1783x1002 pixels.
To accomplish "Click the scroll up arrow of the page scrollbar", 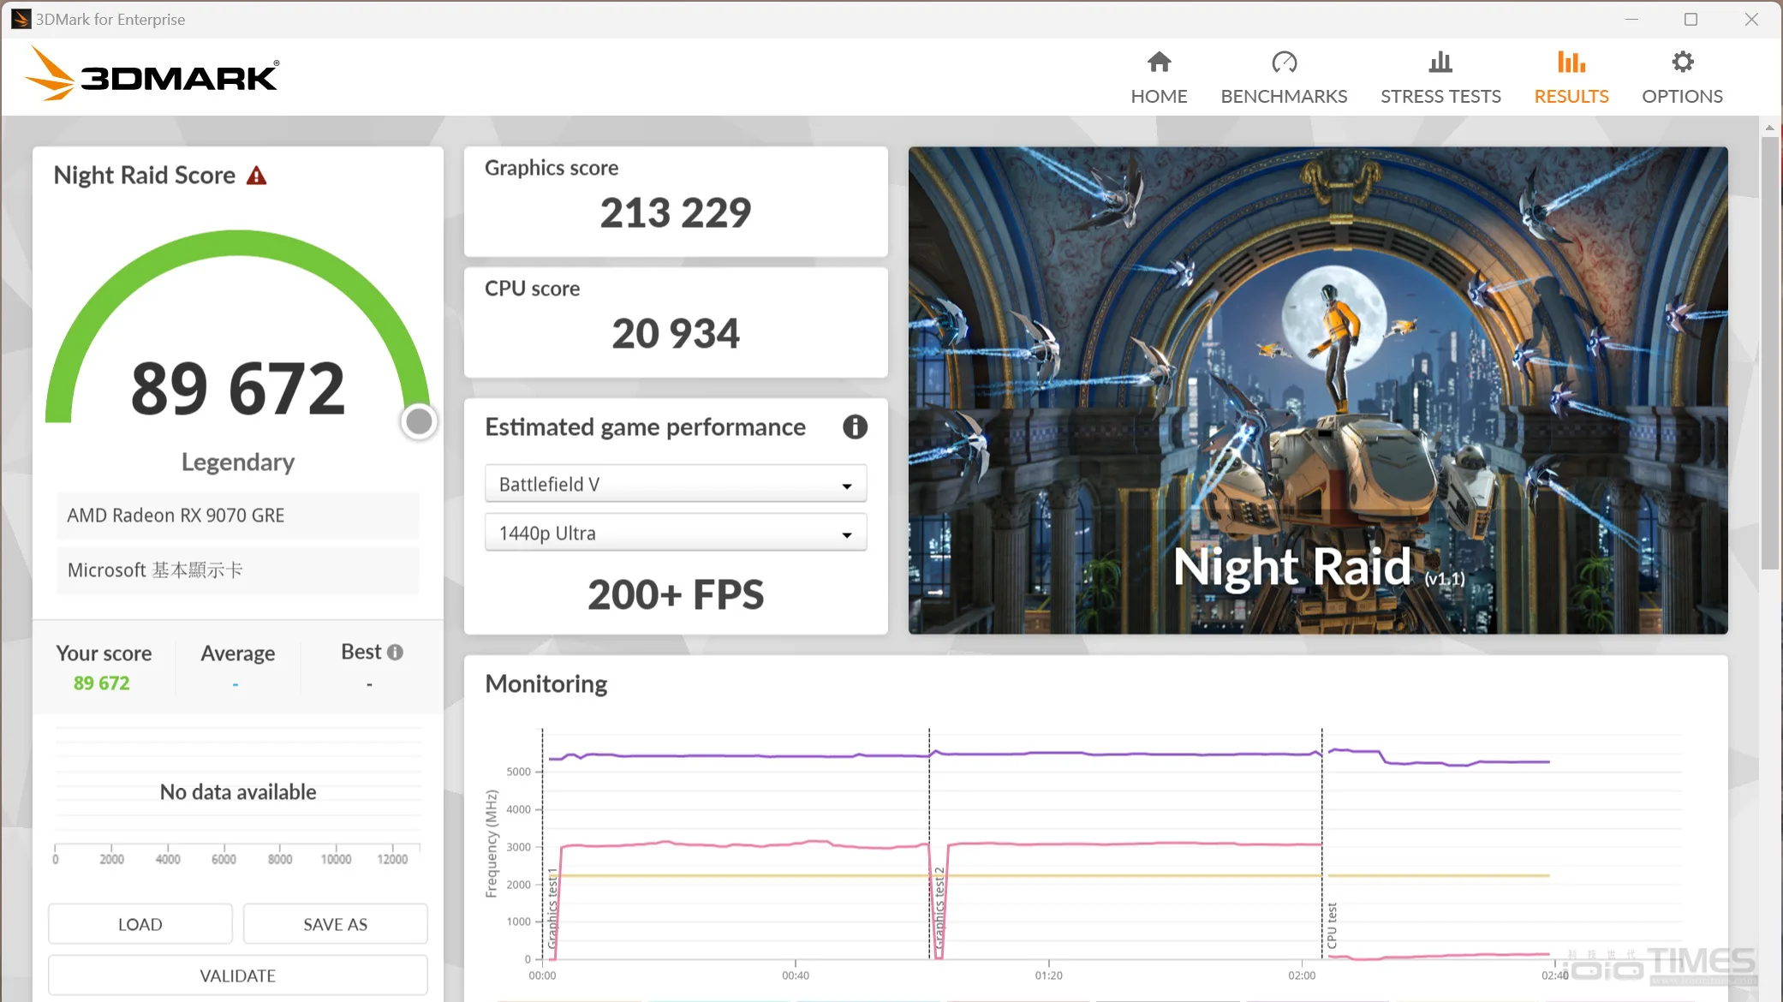I will pyautogui.click(x=1769, y=128).
